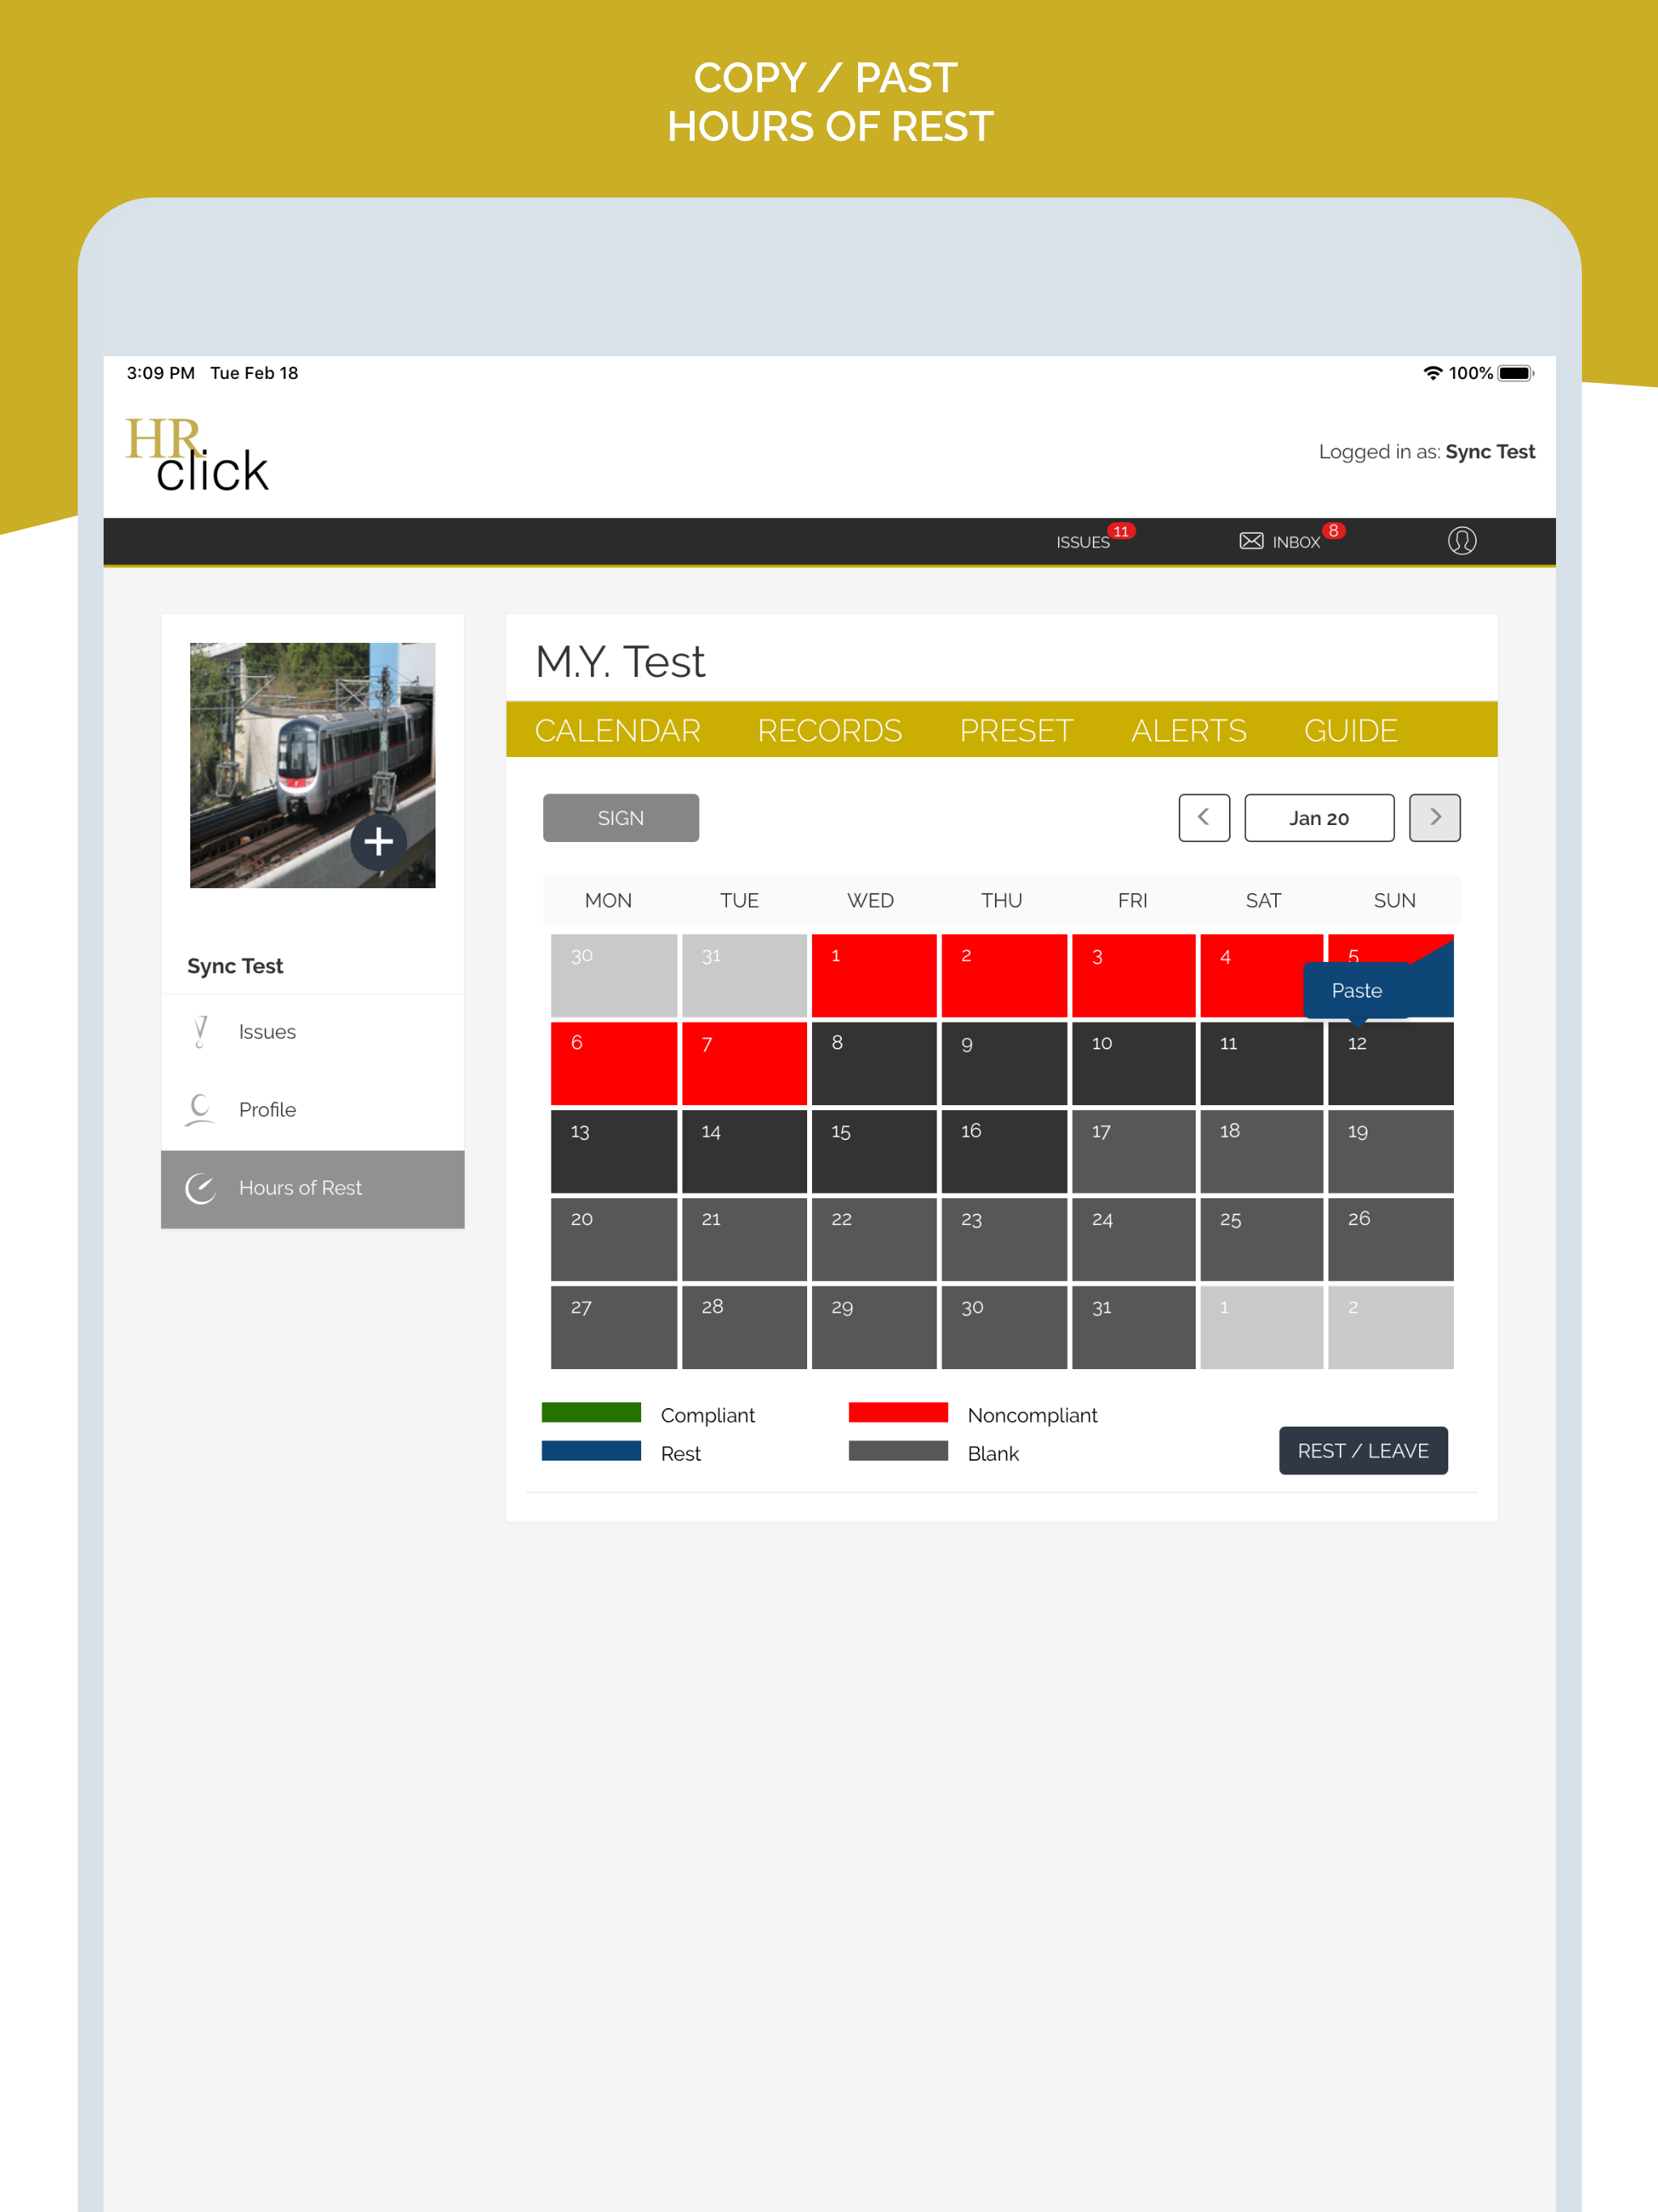Select calendar day 25
This screenshot has width=1658, height=2212.
click(x=1261, y=1239)
